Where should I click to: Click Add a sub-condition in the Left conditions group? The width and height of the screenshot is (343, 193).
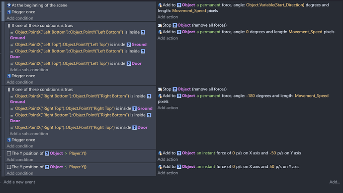click(x=29, y=70)
